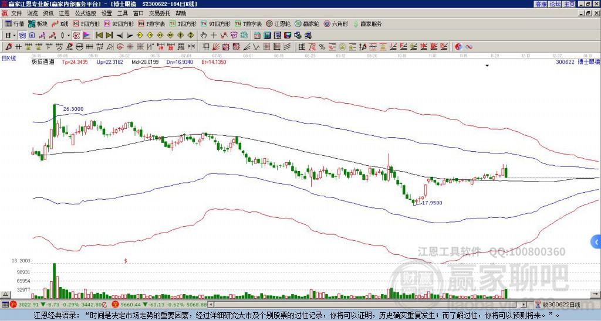This screenshot has height=321, width=601.
Task: Select the angle line tool
Action: [x=247, y=47]
